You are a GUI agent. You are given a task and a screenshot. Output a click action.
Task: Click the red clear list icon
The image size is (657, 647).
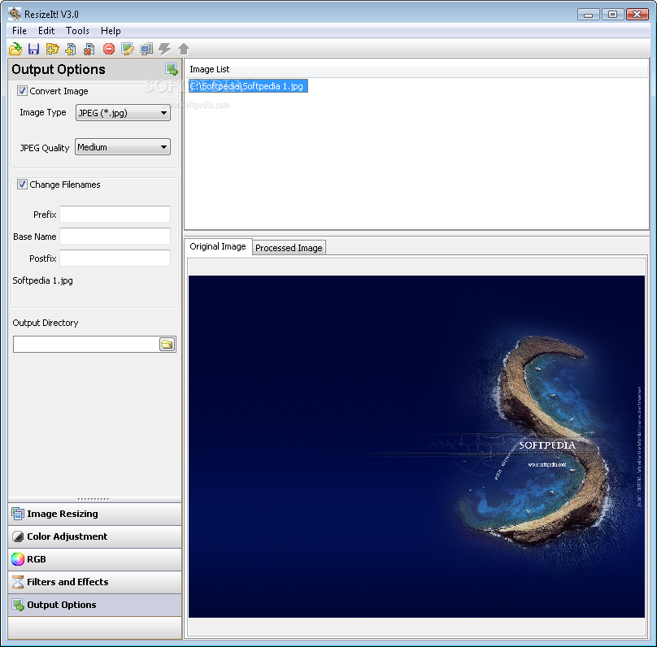pos(108,49)
